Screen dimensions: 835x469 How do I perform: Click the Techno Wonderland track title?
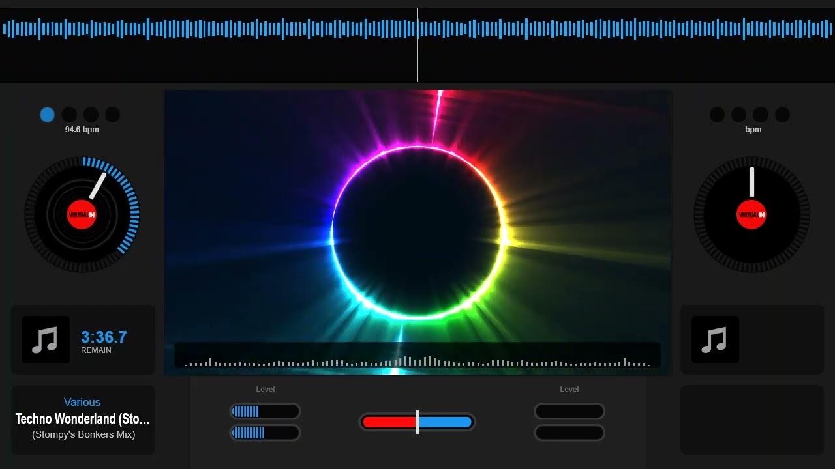click(x=83, y=419)
